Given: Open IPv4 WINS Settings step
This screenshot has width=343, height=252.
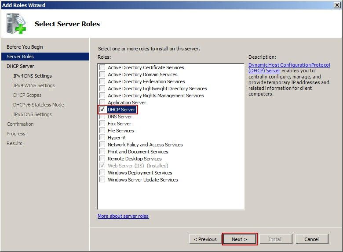Looking at the screenshot, I should pos(34,85).
